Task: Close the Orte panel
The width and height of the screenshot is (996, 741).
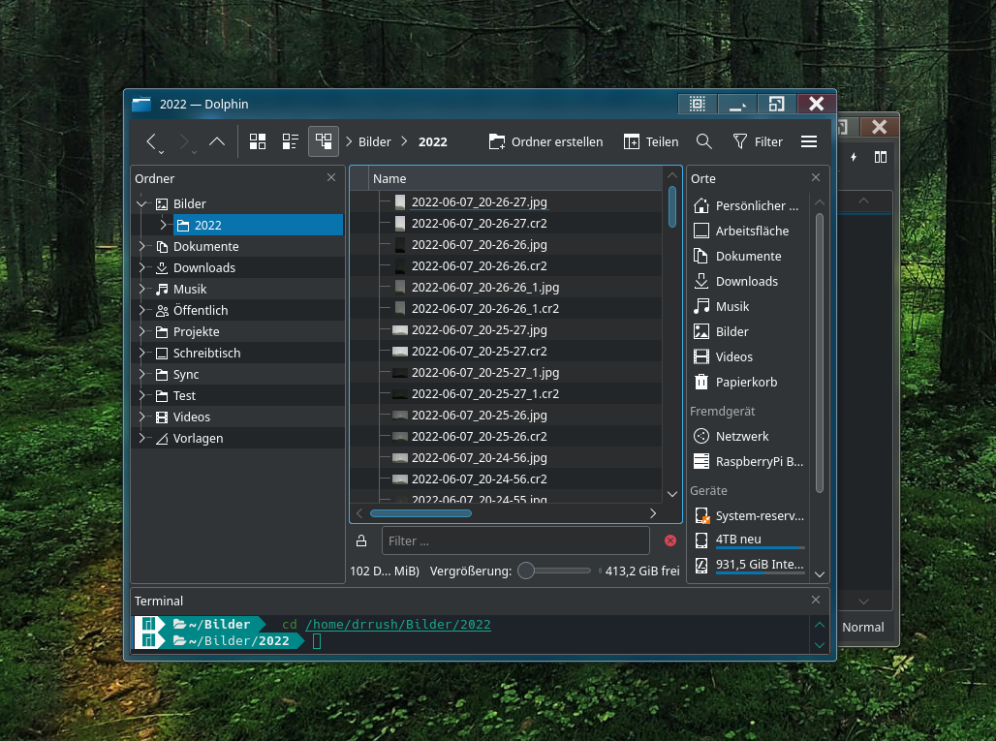Action: (x=816, y=178)
